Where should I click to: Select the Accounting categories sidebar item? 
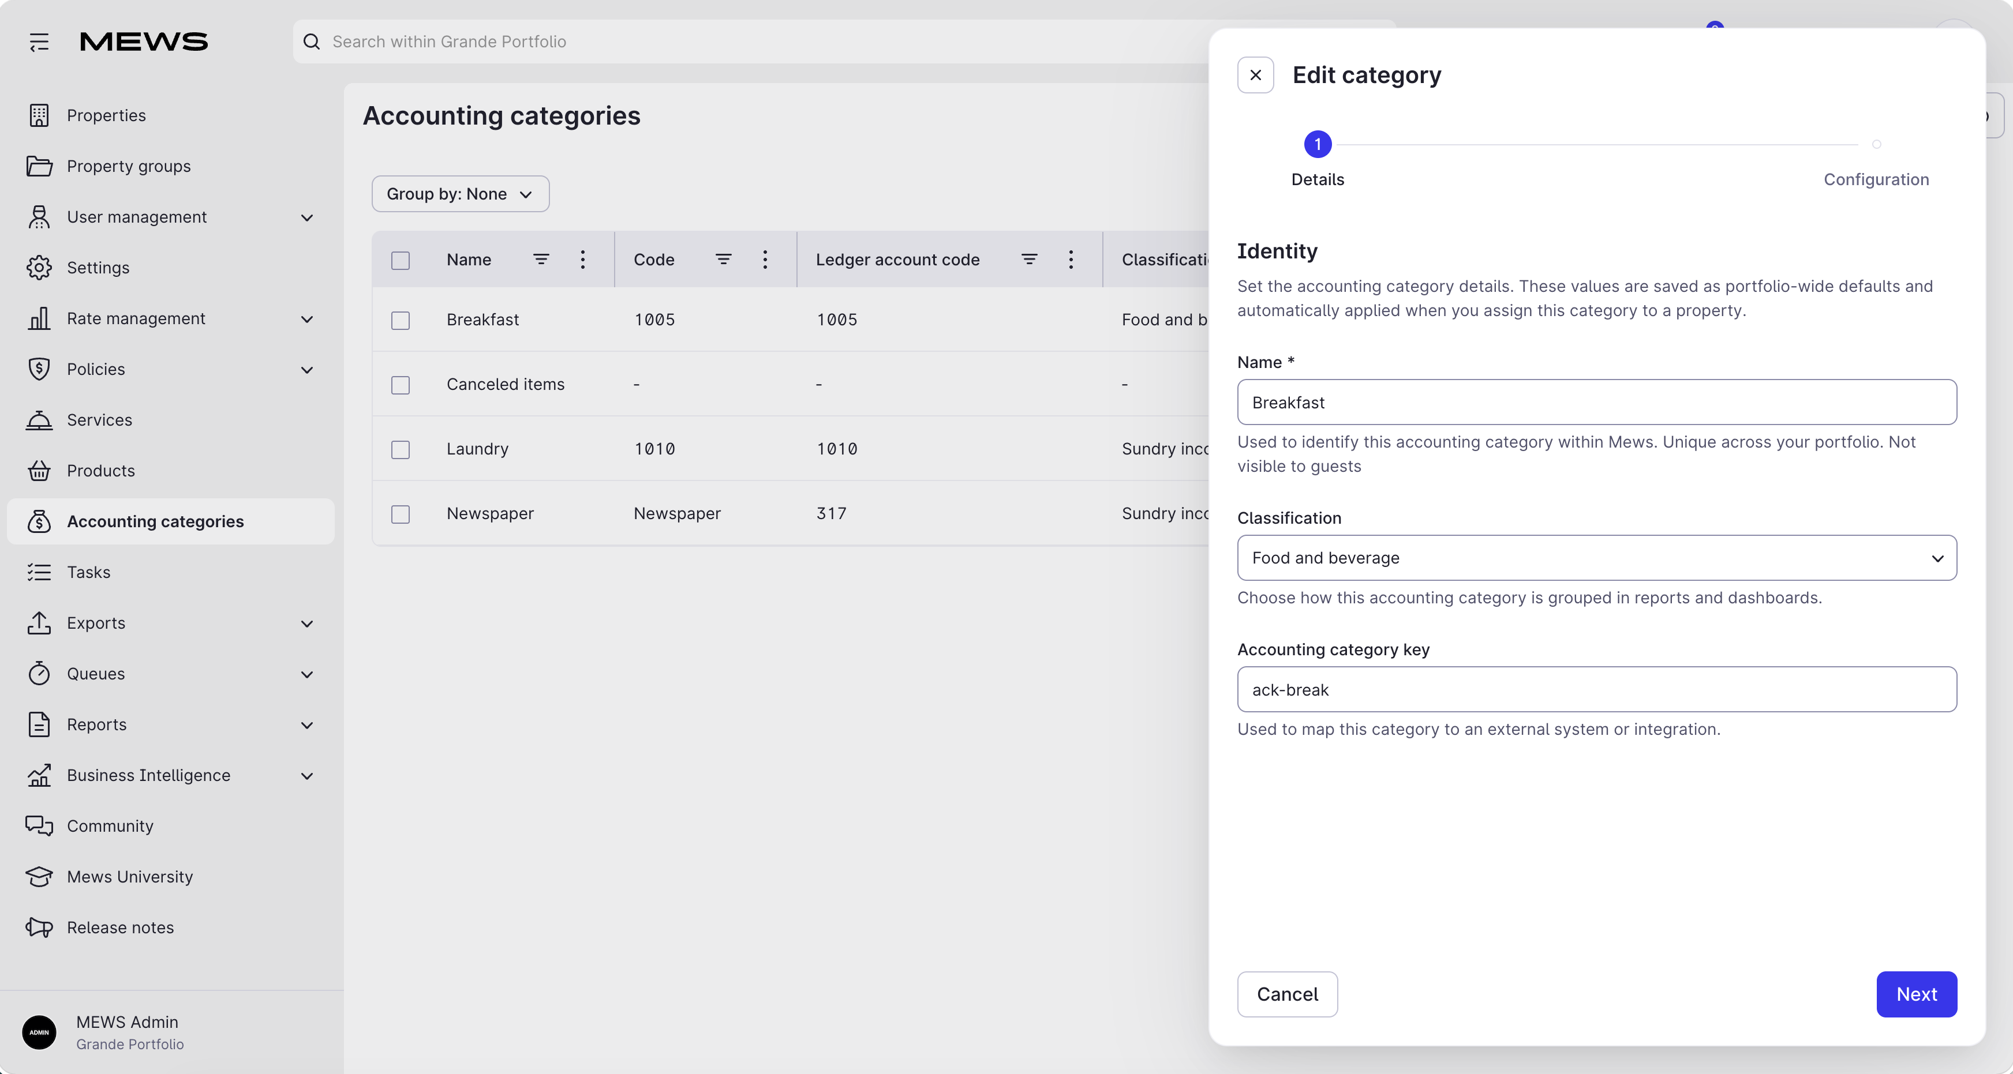(x=170, y=522)
